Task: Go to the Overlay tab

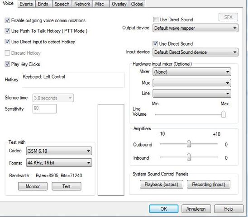Action: 119,4
